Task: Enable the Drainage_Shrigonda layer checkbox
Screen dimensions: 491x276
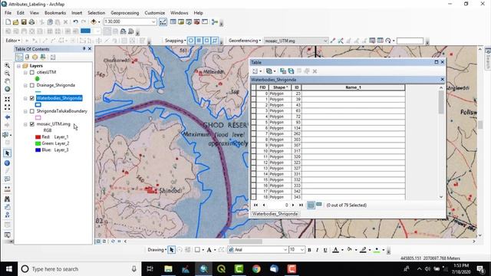Action: click(x=32, y=85)
